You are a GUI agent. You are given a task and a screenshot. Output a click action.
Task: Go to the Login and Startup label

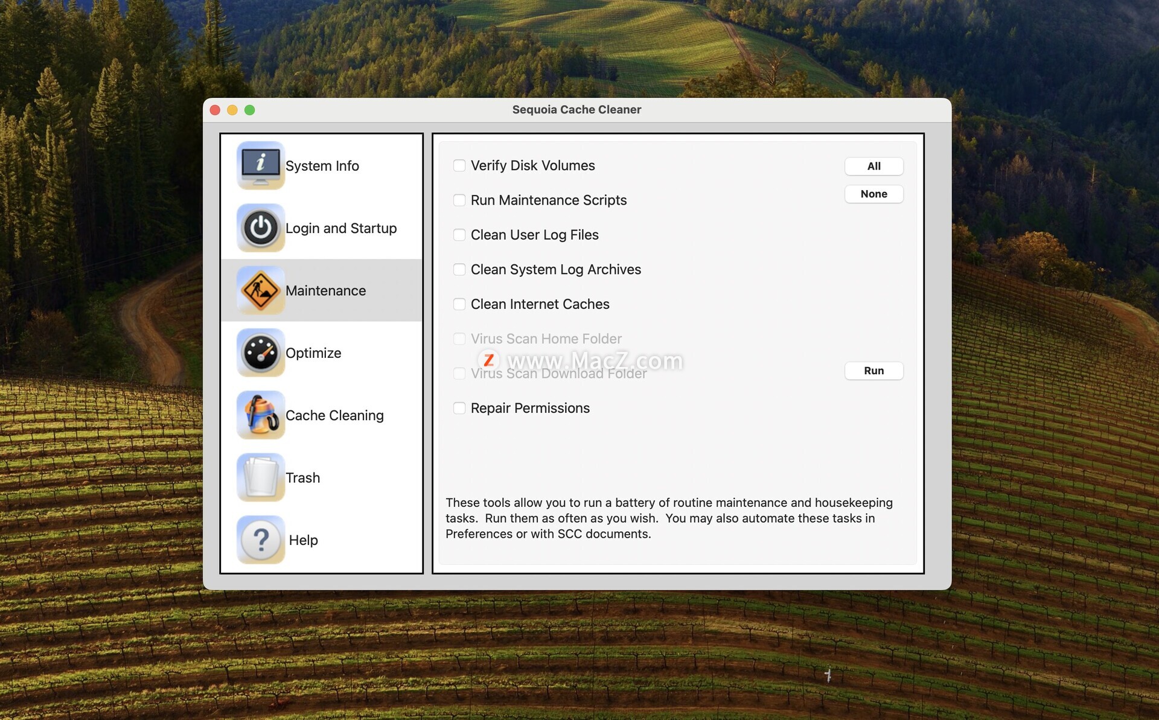point(341,228)
